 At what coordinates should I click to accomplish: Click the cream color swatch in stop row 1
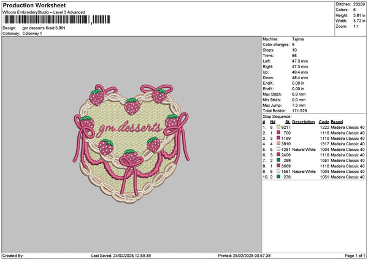coord(278,127)
